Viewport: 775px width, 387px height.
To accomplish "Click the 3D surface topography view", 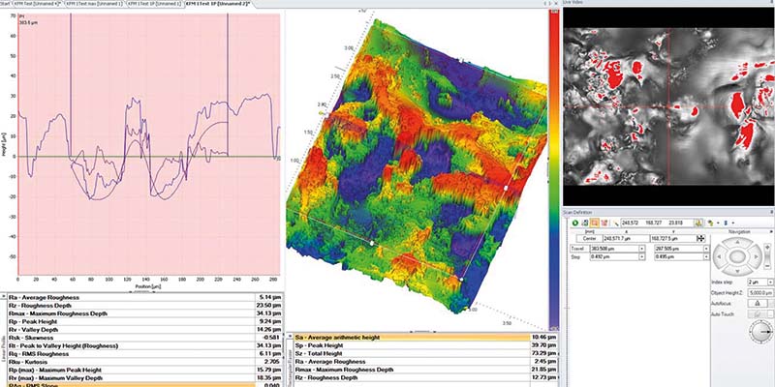I will click(x=417, y=167).
